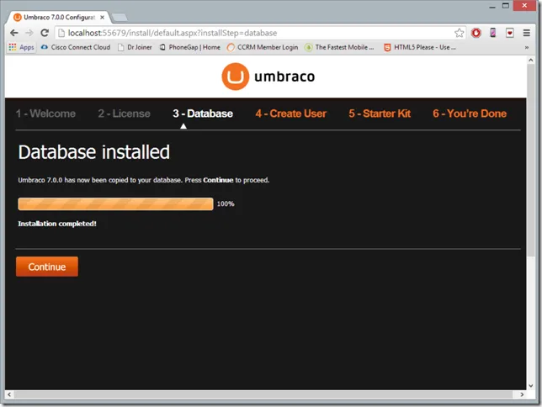The height and width of the screenshot is (407, 542).
Task: Select the 5 - Starter Kit step
Action: (380, 114)
